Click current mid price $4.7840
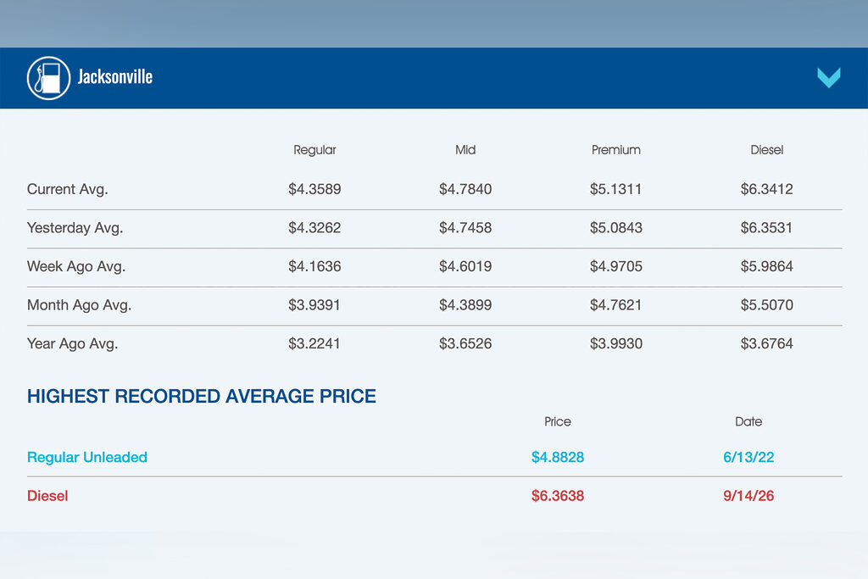The height and width of the screenshot is (579, 868). click(x=465, y=189)
